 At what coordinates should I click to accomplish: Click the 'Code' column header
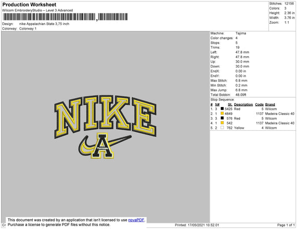coord(259,105)
